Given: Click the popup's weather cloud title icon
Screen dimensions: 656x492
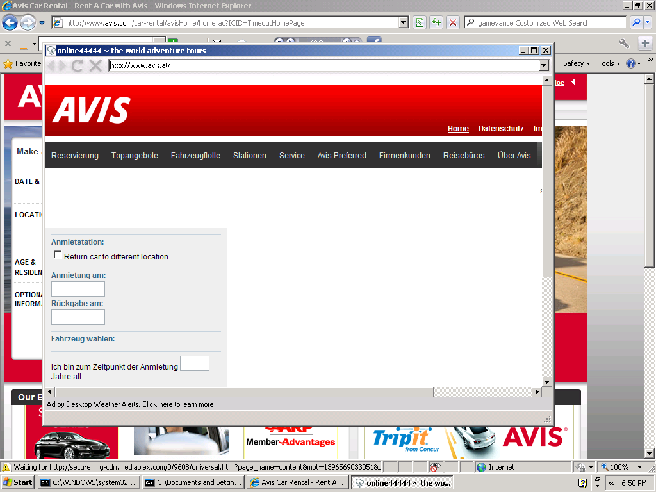Looking at the screenshot, I should coord(51,51).
